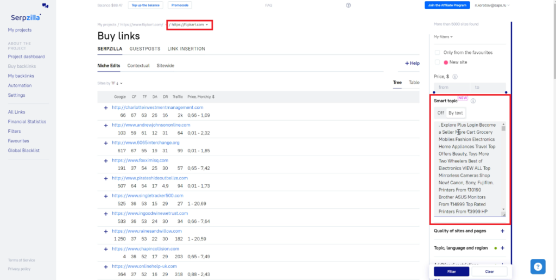The image size is (556, 280).
Task: Expand singletracker500.com row plus icon
Action: tap(106, 196)
